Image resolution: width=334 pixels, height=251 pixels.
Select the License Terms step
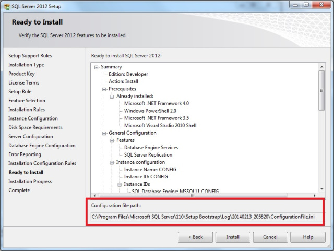click(24, 82)
